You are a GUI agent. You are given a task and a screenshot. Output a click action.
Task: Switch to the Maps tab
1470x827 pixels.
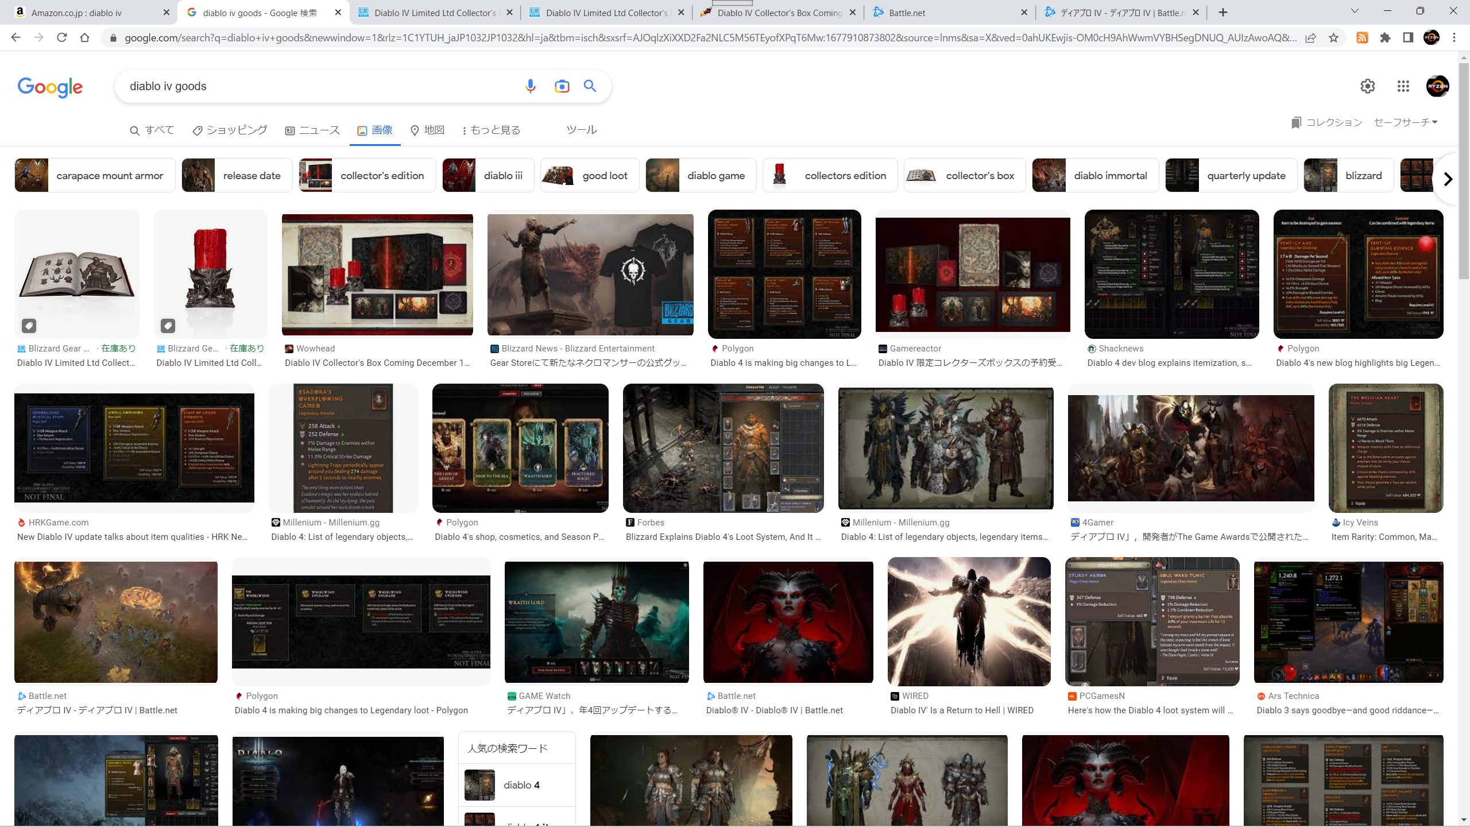click(428, 130)
